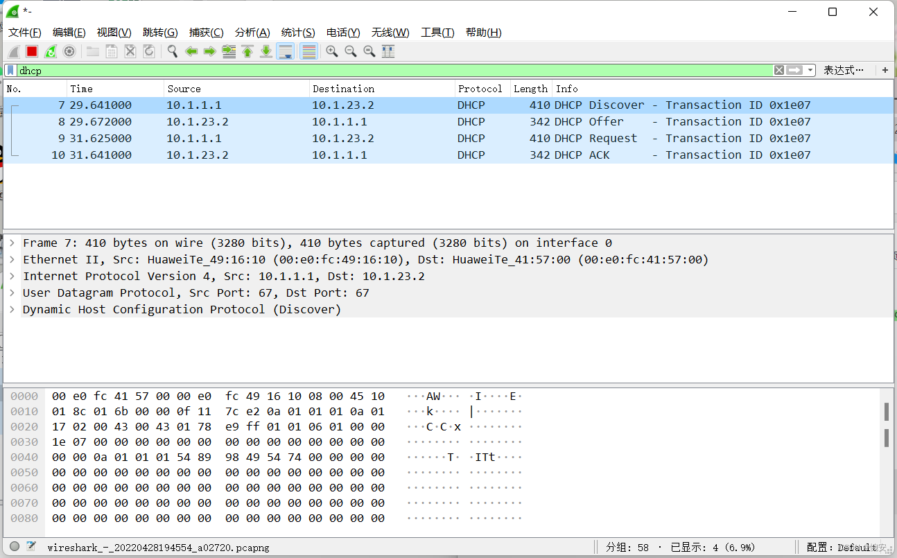Select the DHCP Discover packet row

coord(448,105)
